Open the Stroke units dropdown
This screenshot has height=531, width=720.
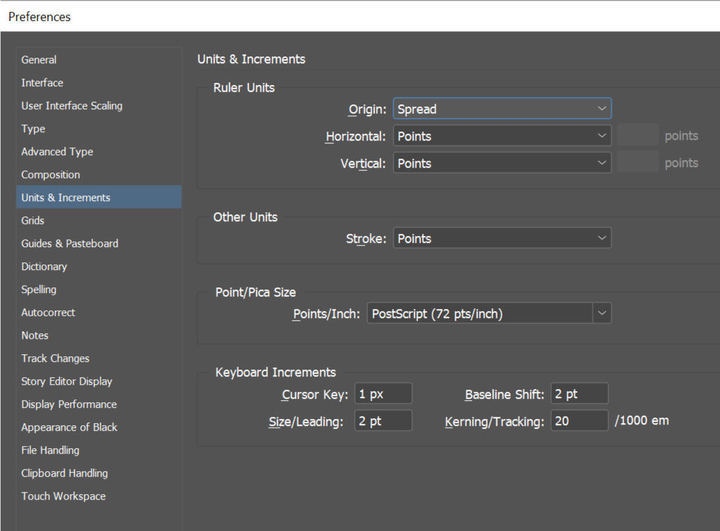pyautogui.click(x=502, y=239)
